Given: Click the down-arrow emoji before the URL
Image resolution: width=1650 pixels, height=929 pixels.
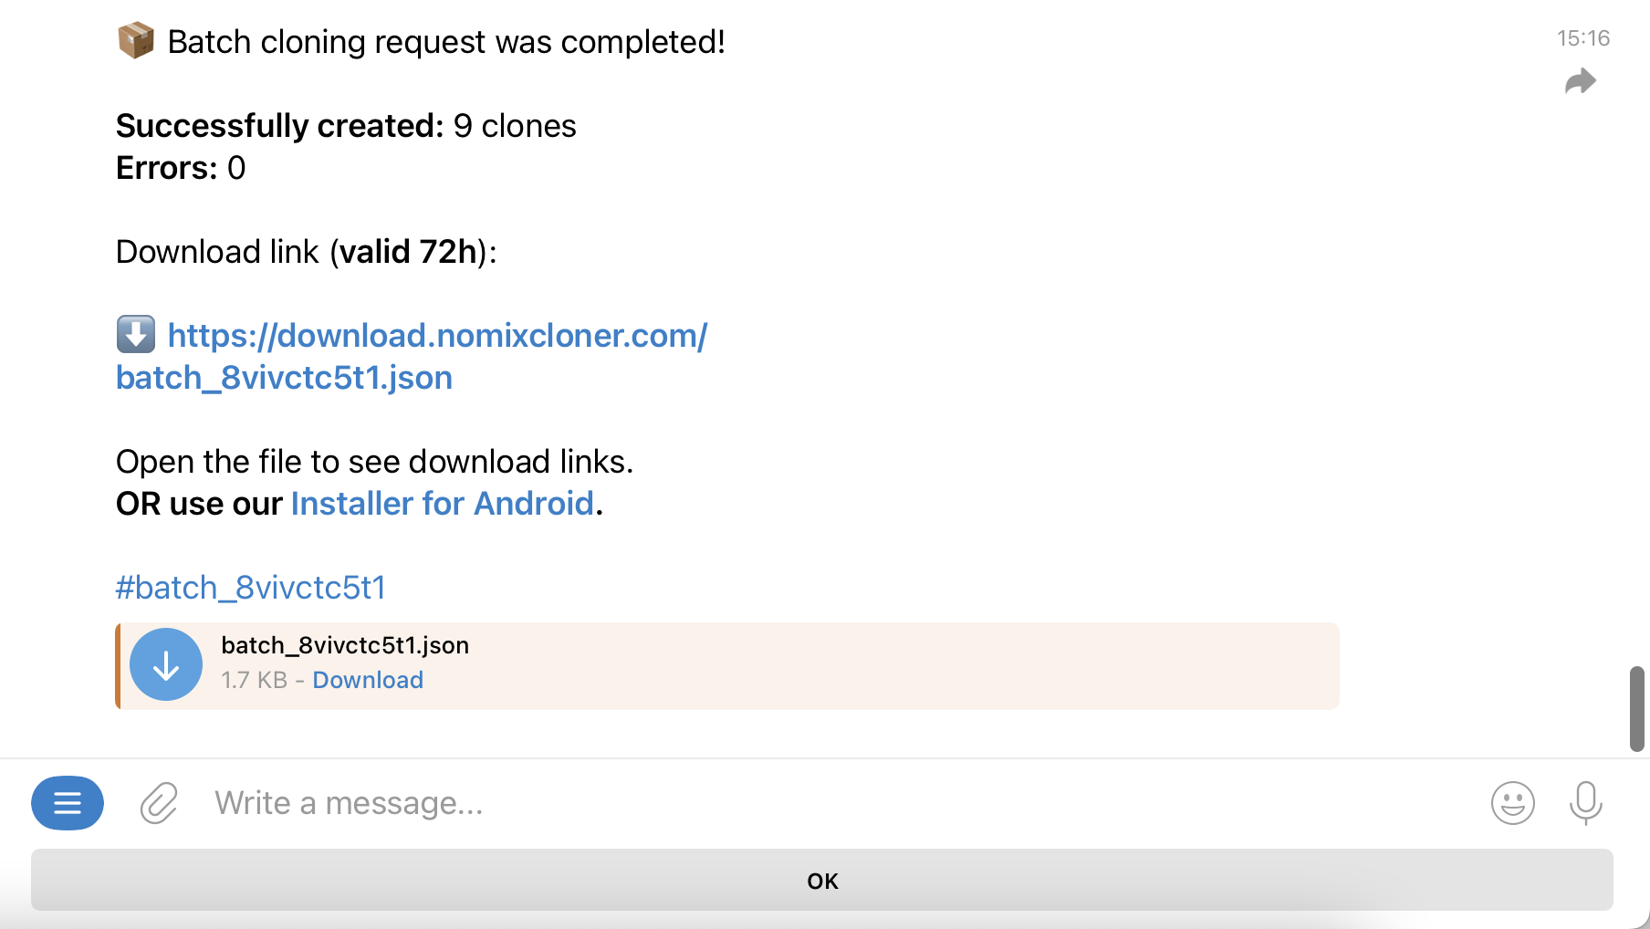Looking at the screenshot, I should [x=136, y=335].
